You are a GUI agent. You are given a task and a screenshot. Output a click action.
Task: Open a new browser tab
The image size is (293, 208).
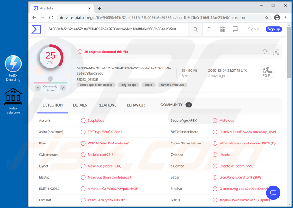100,8
